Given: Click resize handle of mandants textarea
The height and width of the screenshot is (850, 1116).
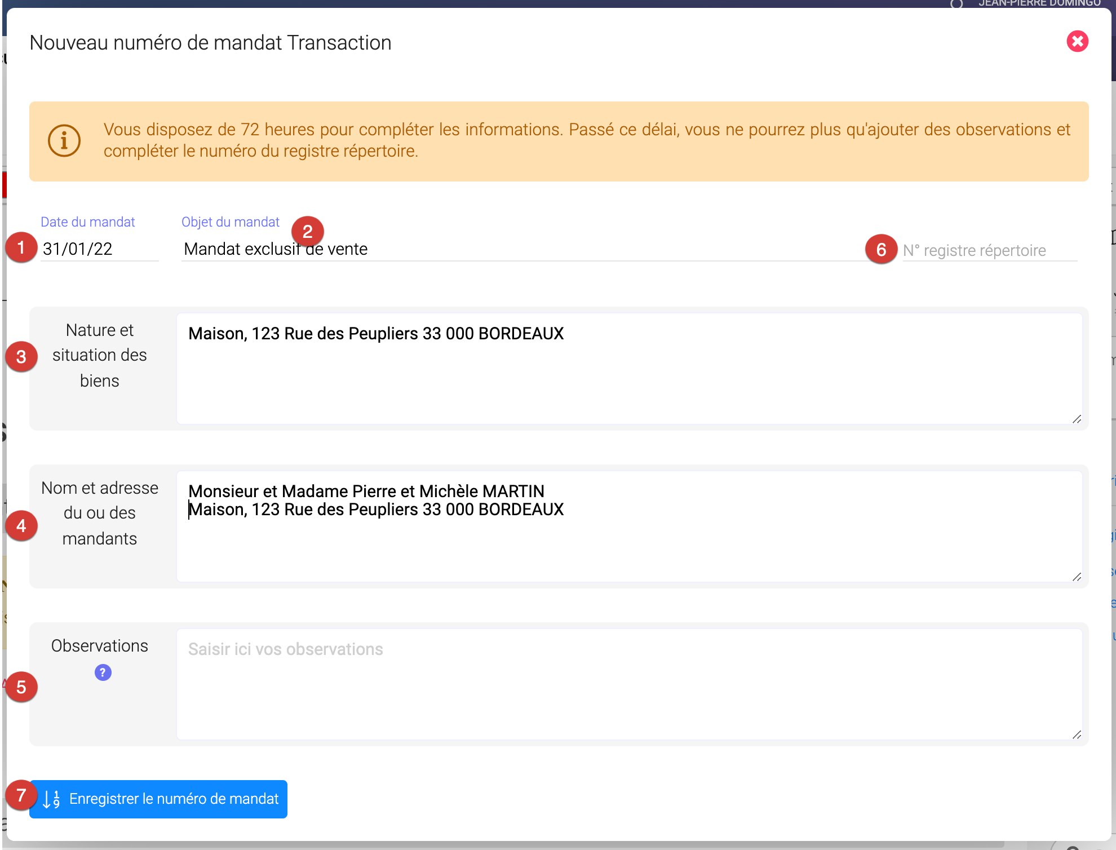Looking at the screenshot, I should click(x=1077, y=577).
